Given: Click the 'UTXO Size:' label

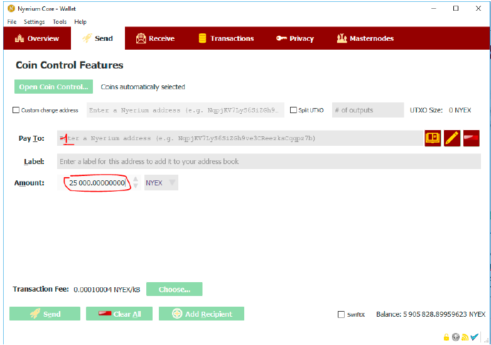Looking at the screenshot, I should point(426,110).
